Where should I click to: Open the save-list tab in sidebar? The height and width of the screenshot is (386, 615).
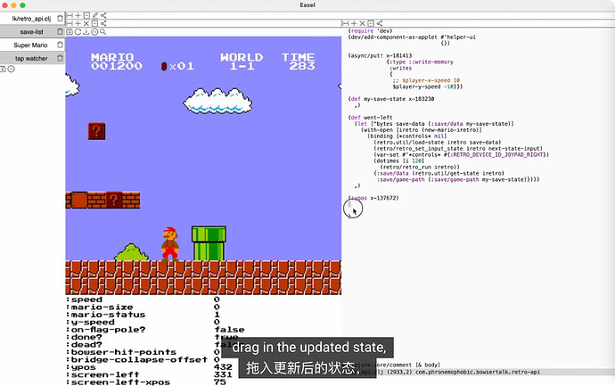[x=31, y=31]
